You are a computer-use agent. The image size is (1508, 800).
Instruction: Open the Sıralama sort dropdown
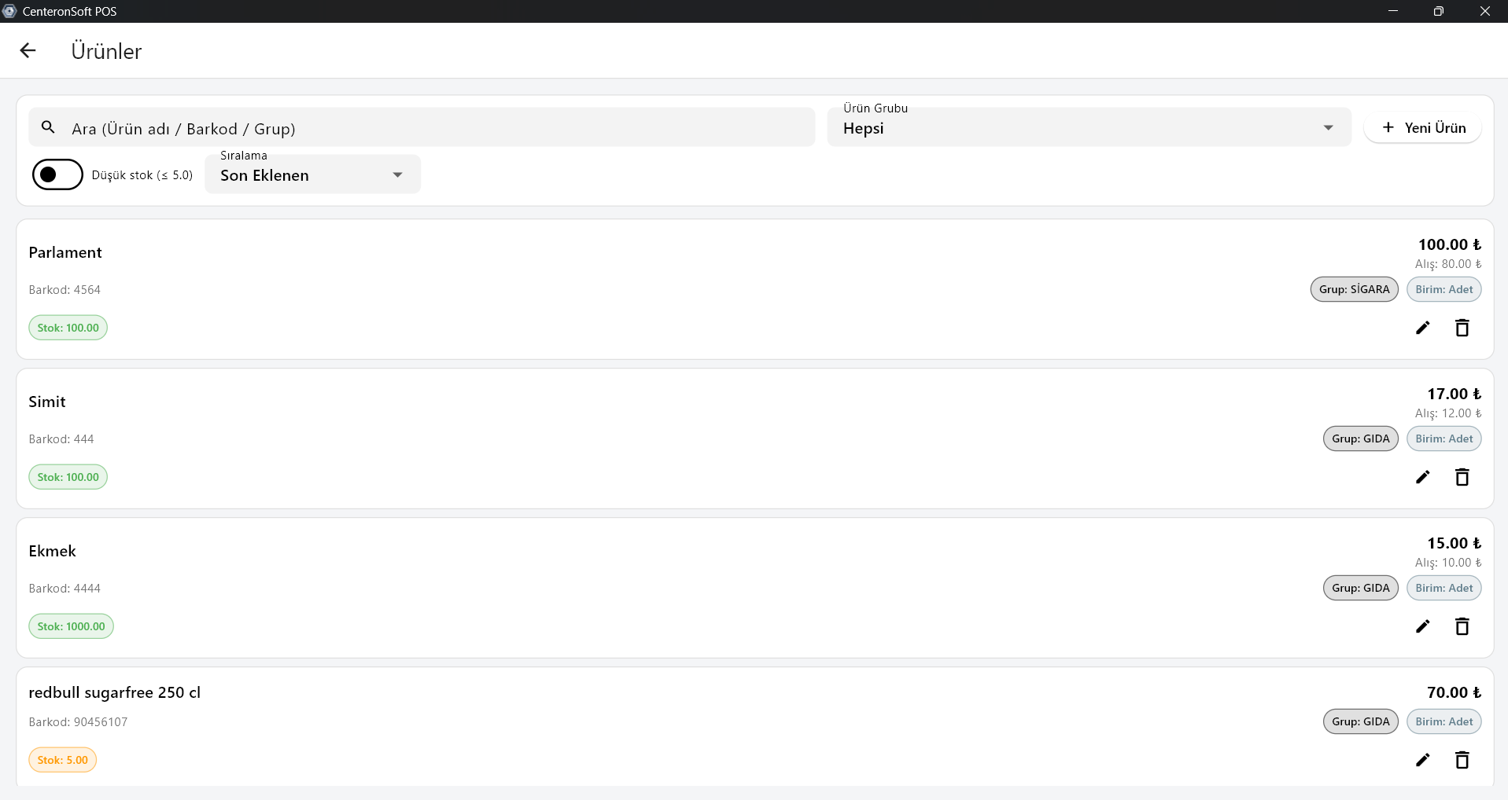pyautogui.click(x=312, y=174)
